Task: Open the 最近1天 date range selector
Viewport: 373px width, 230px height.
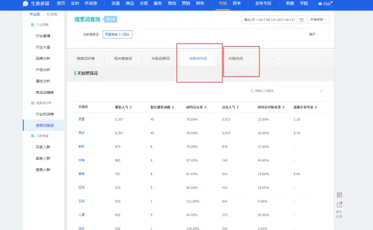Action: tap(269, 19)
